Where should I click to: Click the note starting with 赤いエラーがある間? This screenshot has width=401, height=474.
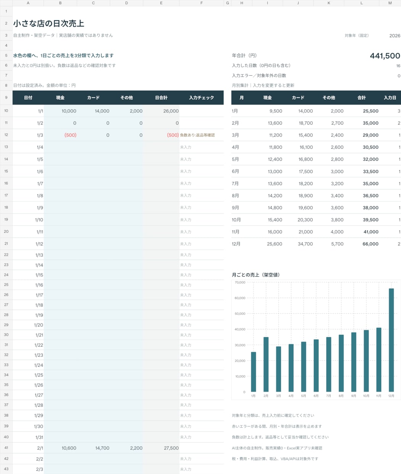click(x=277, y=426)
